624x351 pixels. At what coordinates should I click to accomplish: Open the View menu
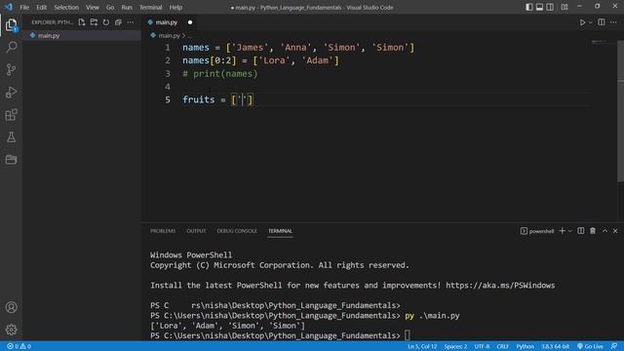tap(93, 7)
